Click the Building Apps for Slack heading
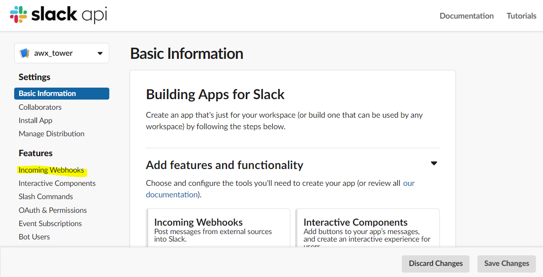 (216, 94)
